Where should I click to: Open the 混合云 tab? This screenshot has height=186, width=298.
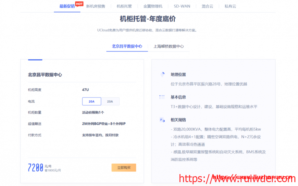[207, 6]
